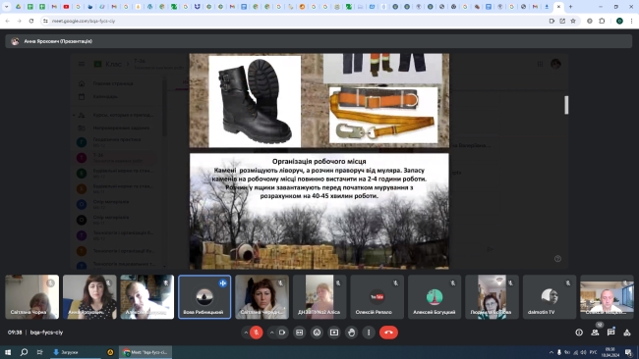Select Світлана Чорна participant tile
The width and height of the screenshot is (639, 359).
click(32, 297)
